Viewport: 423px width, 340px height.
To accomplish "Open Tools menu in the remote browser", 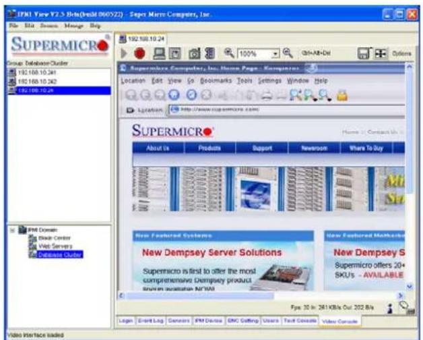I will pyautogui.click(x=245, y=80).
